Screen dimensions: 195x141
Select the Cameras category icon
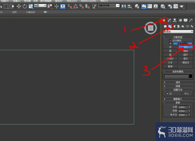[x=179, y=26]
